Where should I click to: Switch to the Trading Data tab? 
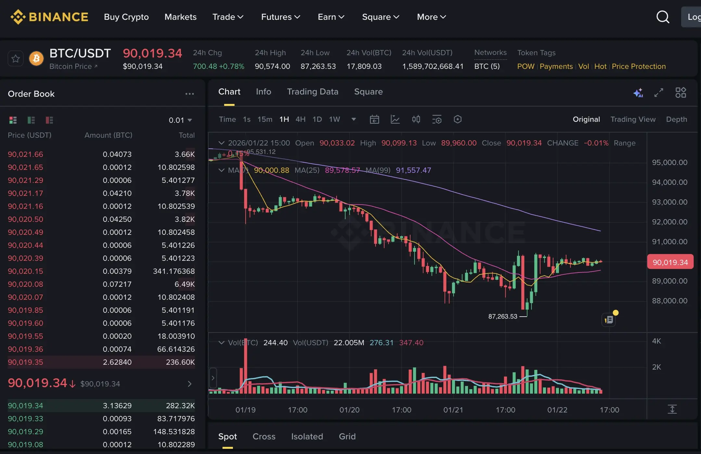312,92
